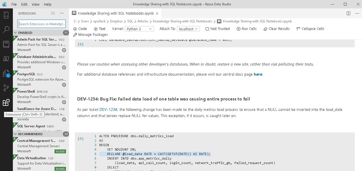This screenshot has width=362, height=171.
Task: Open gear menu for Admin Pack extension
Action: click(64, 50)
